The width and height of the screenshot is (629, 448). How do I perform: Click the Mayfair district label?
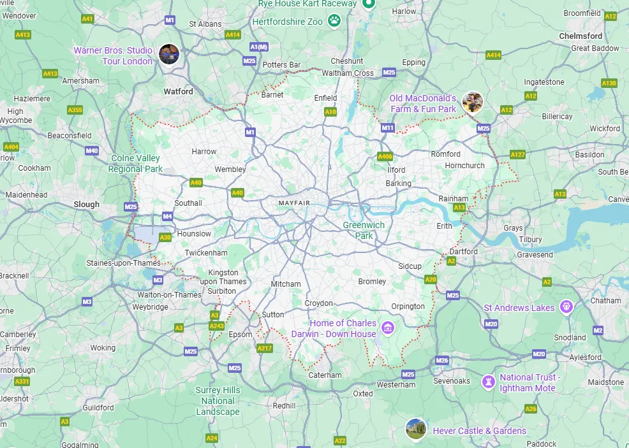click(294, 203)
